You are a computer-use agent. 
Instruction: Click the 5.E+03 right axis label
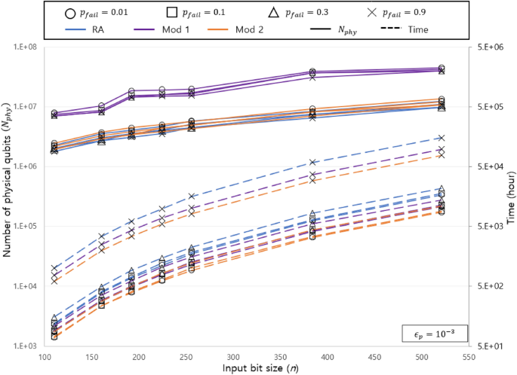pos(491,227)
